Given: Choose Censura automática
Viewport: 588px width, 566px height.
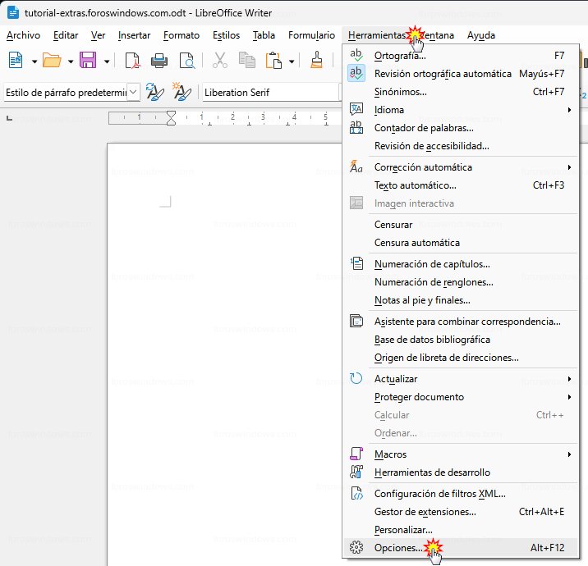Looking at the screenshot, I should 460,242.
